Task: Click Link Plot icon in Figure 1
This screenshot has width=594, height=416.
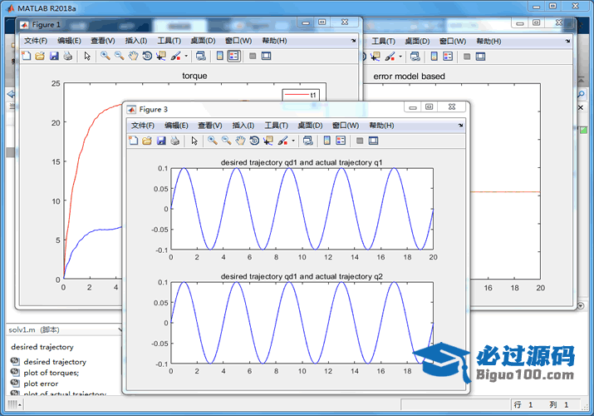Action: (201, 56)
